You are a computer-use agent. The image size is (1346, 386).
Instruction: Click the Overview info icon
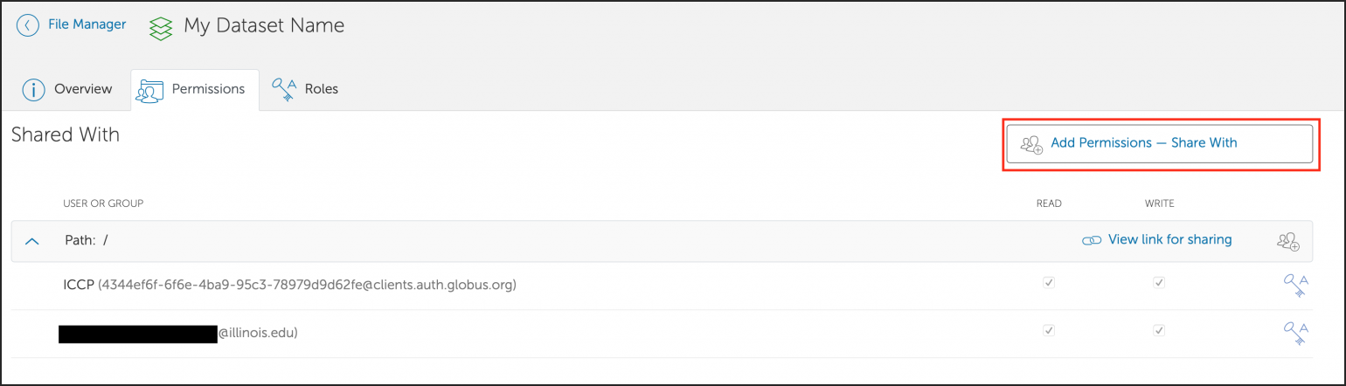[x=33, y=89]
